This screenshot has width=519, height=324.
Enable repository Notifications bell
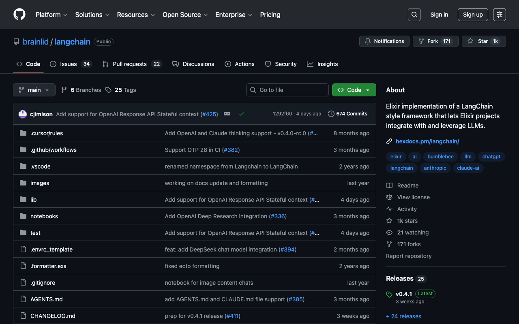[384, 41]
